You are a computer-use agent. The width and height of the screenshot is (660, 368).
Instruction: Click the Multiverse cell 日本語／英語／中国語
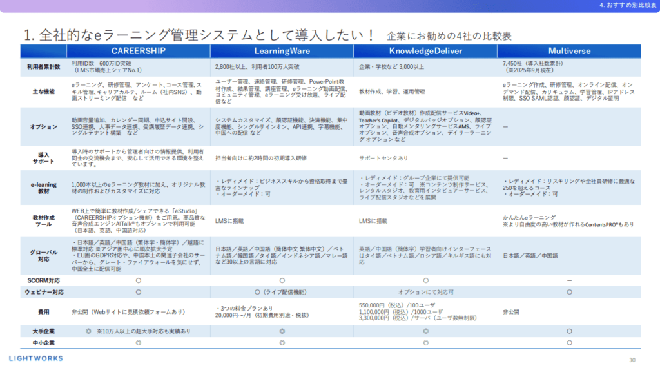click(x=530, y=256)
